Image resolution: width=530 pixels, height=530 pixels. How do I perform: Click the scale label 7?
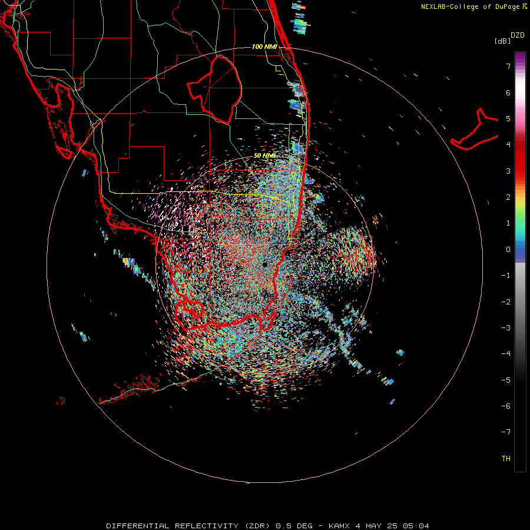[x=508, y=66]
